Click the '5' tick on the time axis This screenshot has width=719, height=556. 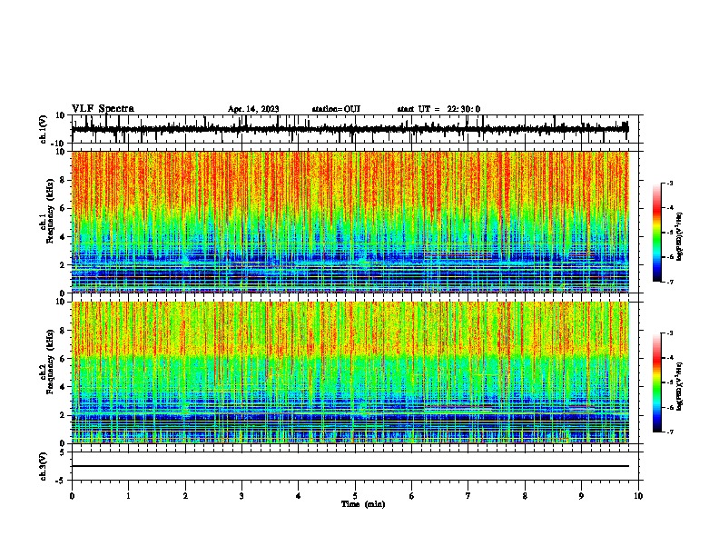355,496
